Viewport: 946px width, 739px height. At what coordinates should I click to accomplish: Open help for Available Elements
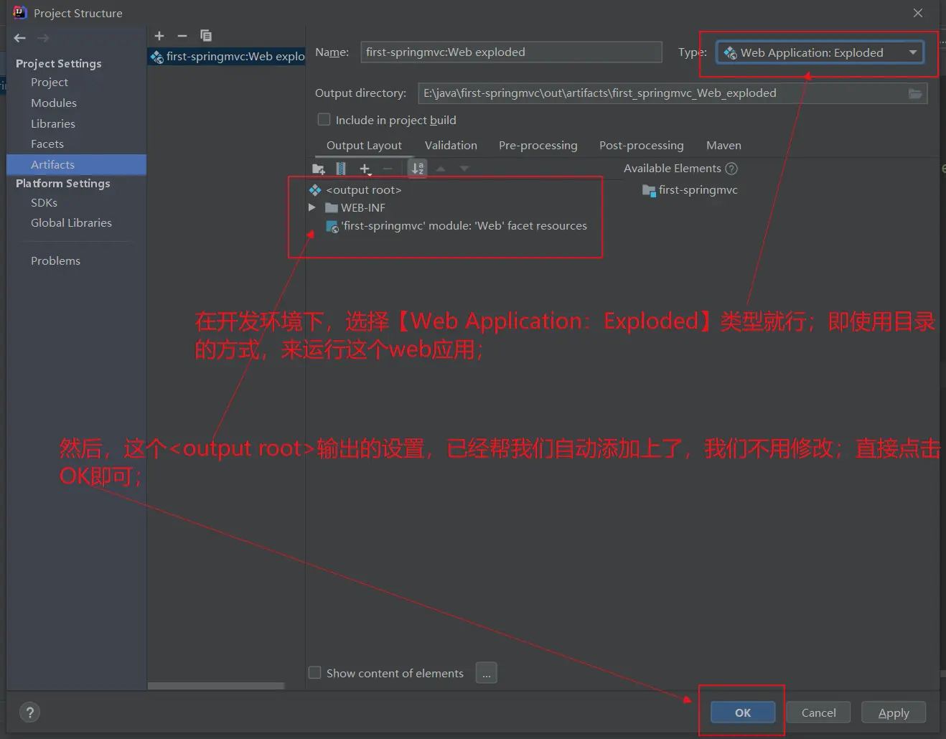click(x=731, y=169)
